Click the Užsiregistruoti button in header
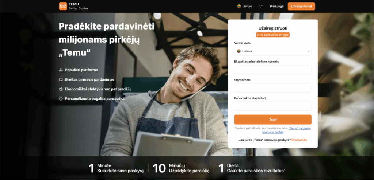This screenshot has width=374, height=180. tap(301, 6)
